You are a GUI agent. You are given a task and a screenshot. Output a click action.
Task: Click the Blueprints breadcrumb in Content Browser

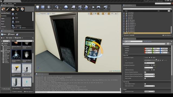(x=18, y=38)
